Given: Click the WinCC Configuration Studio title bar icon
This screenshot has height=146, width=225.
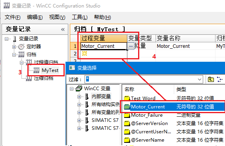Looking at the screenshot, I should pos(7,6).
